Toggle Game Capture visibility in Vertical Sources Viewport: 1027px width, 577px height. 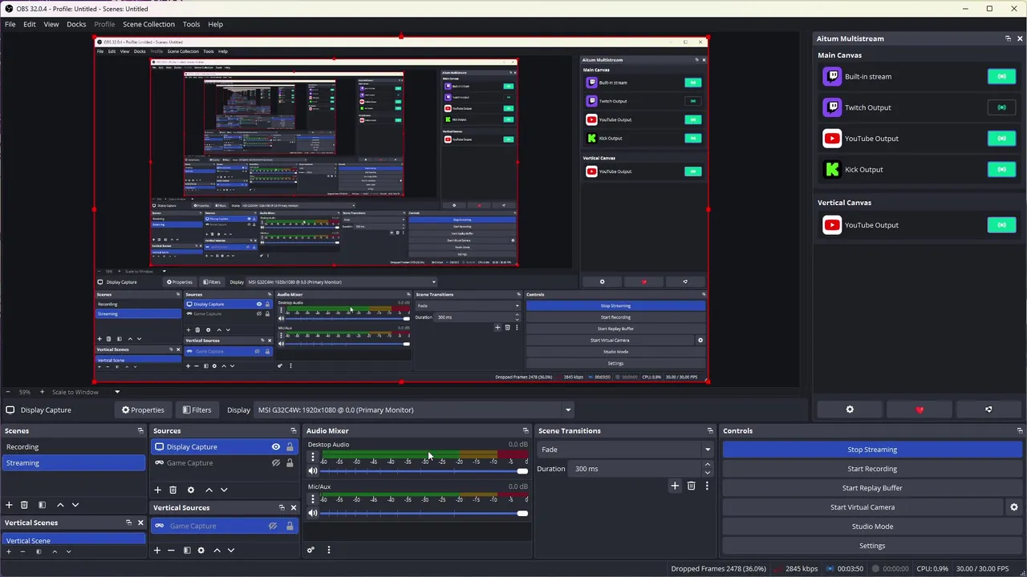273,526
